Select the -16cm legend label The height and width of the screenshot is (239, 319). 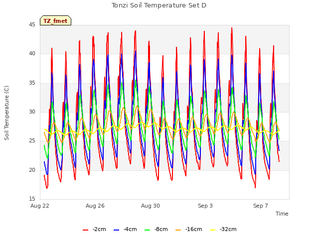tap(194, 229)
